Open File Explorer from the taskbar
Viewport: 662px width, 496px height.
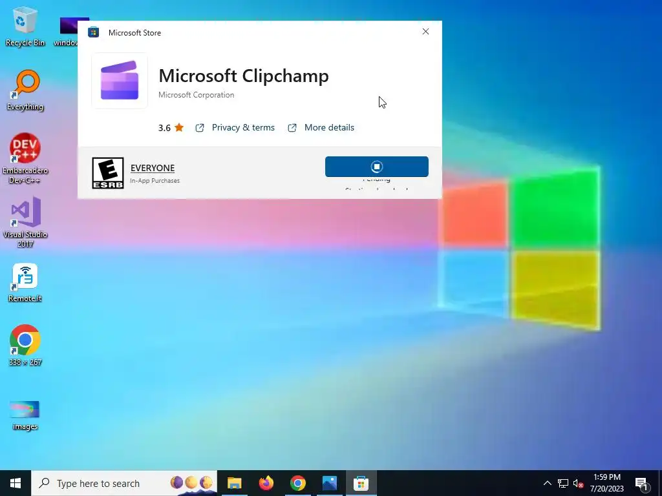click(234, 483)
